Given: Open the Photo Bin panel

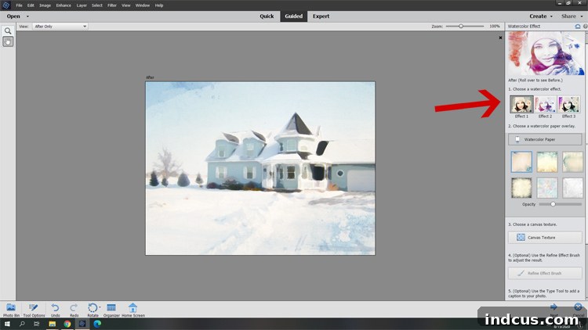Looking at the screenshot, I should (11, 310).
